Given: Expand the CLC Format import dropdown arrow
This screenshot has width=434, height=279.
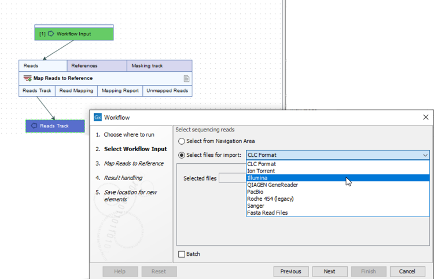Looking at the screenshot, I should 425,155.
